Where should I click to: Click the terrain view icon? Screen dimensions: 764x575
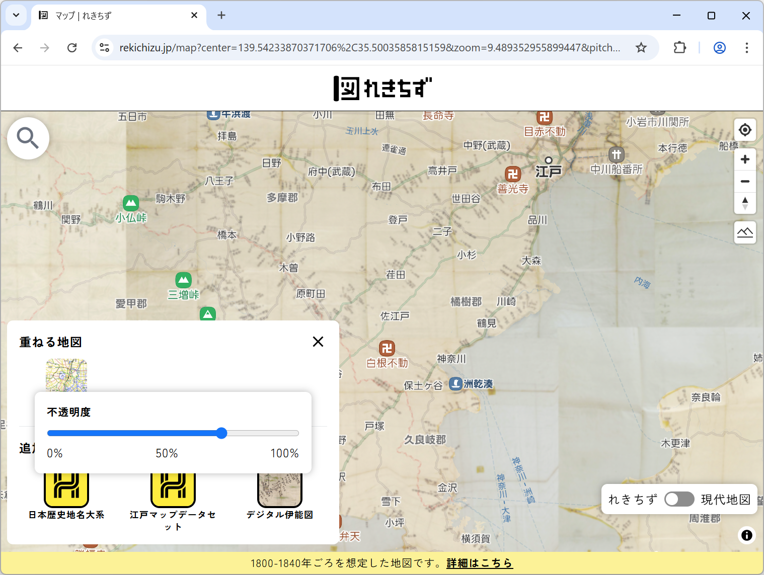[745, 232]
